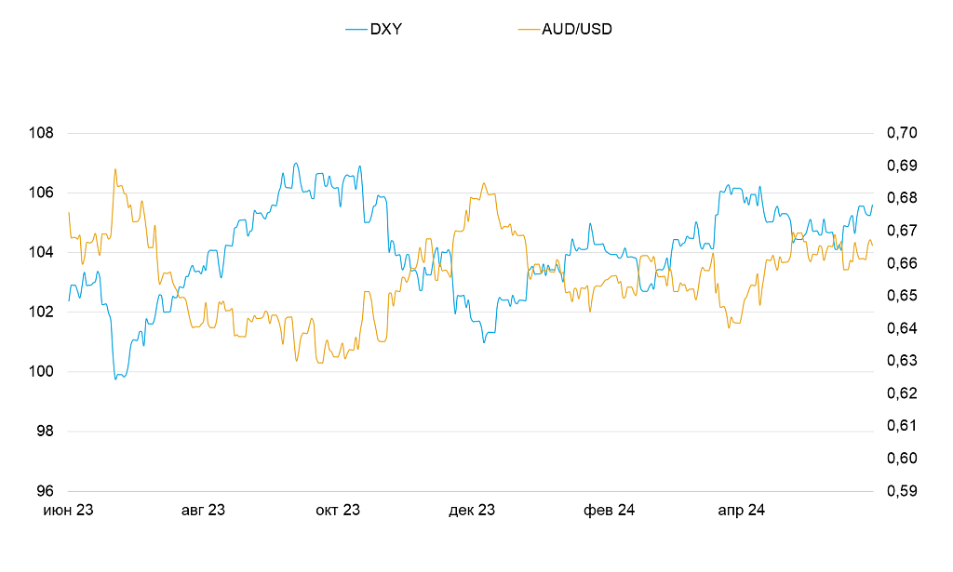The height and width of the screenshot is (572, 953).
Task: Click the orange AUD/USD legend line marker
Action: [528, 29]
